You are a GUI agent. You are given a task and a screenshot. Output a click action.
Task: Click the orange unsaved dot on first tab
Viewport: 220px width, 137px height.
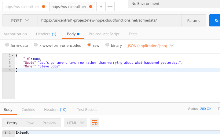click(x=43, y=6)
